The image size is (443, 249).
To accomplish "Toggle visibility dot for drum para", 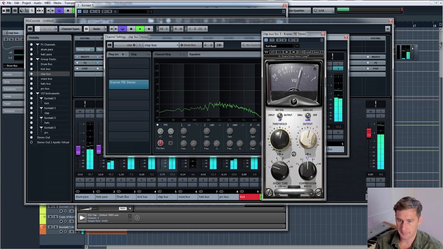I will click(31, 49).
